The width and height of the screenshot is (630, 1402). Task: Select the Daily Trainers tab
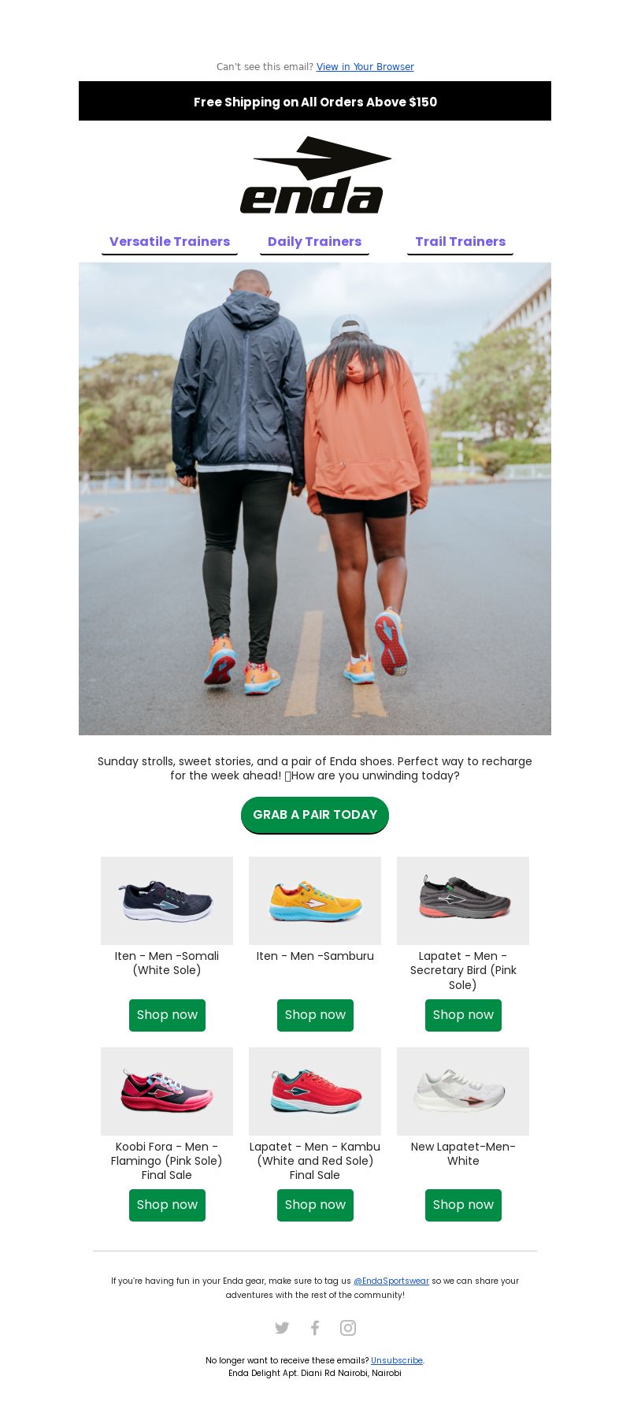(315, 242)
